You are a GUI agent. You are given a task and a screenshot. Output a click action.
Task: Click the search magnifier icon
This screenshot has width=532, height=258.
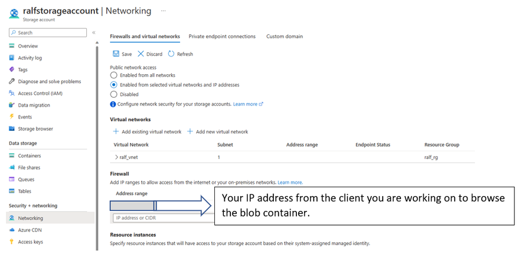[14, 32]
